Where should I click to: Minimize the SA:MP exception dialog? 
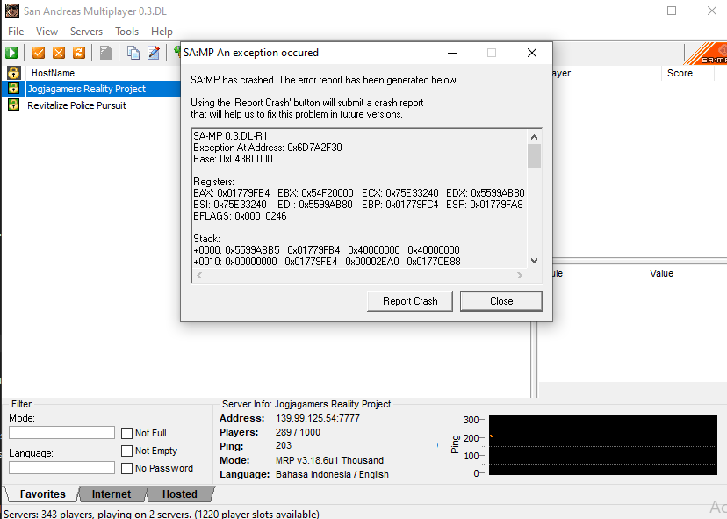tap(452, 53)
